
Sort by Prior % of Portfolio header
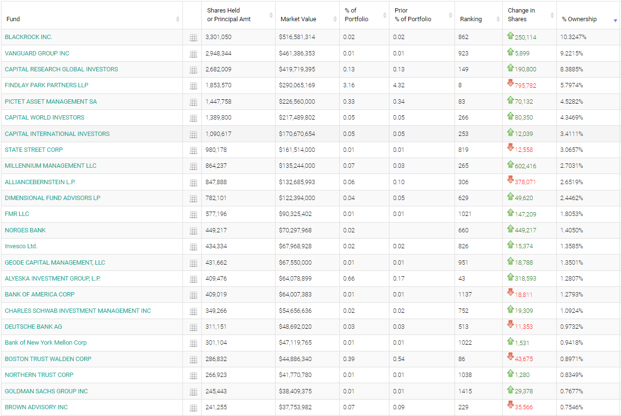[422, 15]
